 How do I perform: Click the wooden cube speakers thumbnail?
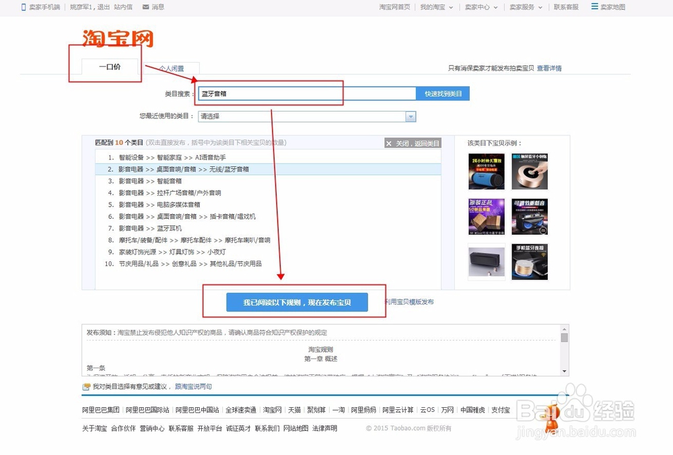pyautogui.click(x=487, y=216)
